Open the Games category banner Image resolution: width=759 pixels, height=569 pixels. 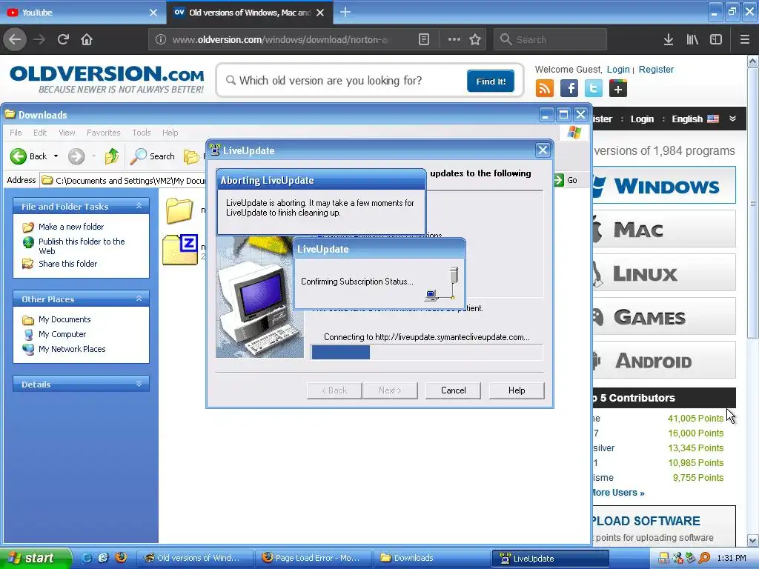[664, 317]
